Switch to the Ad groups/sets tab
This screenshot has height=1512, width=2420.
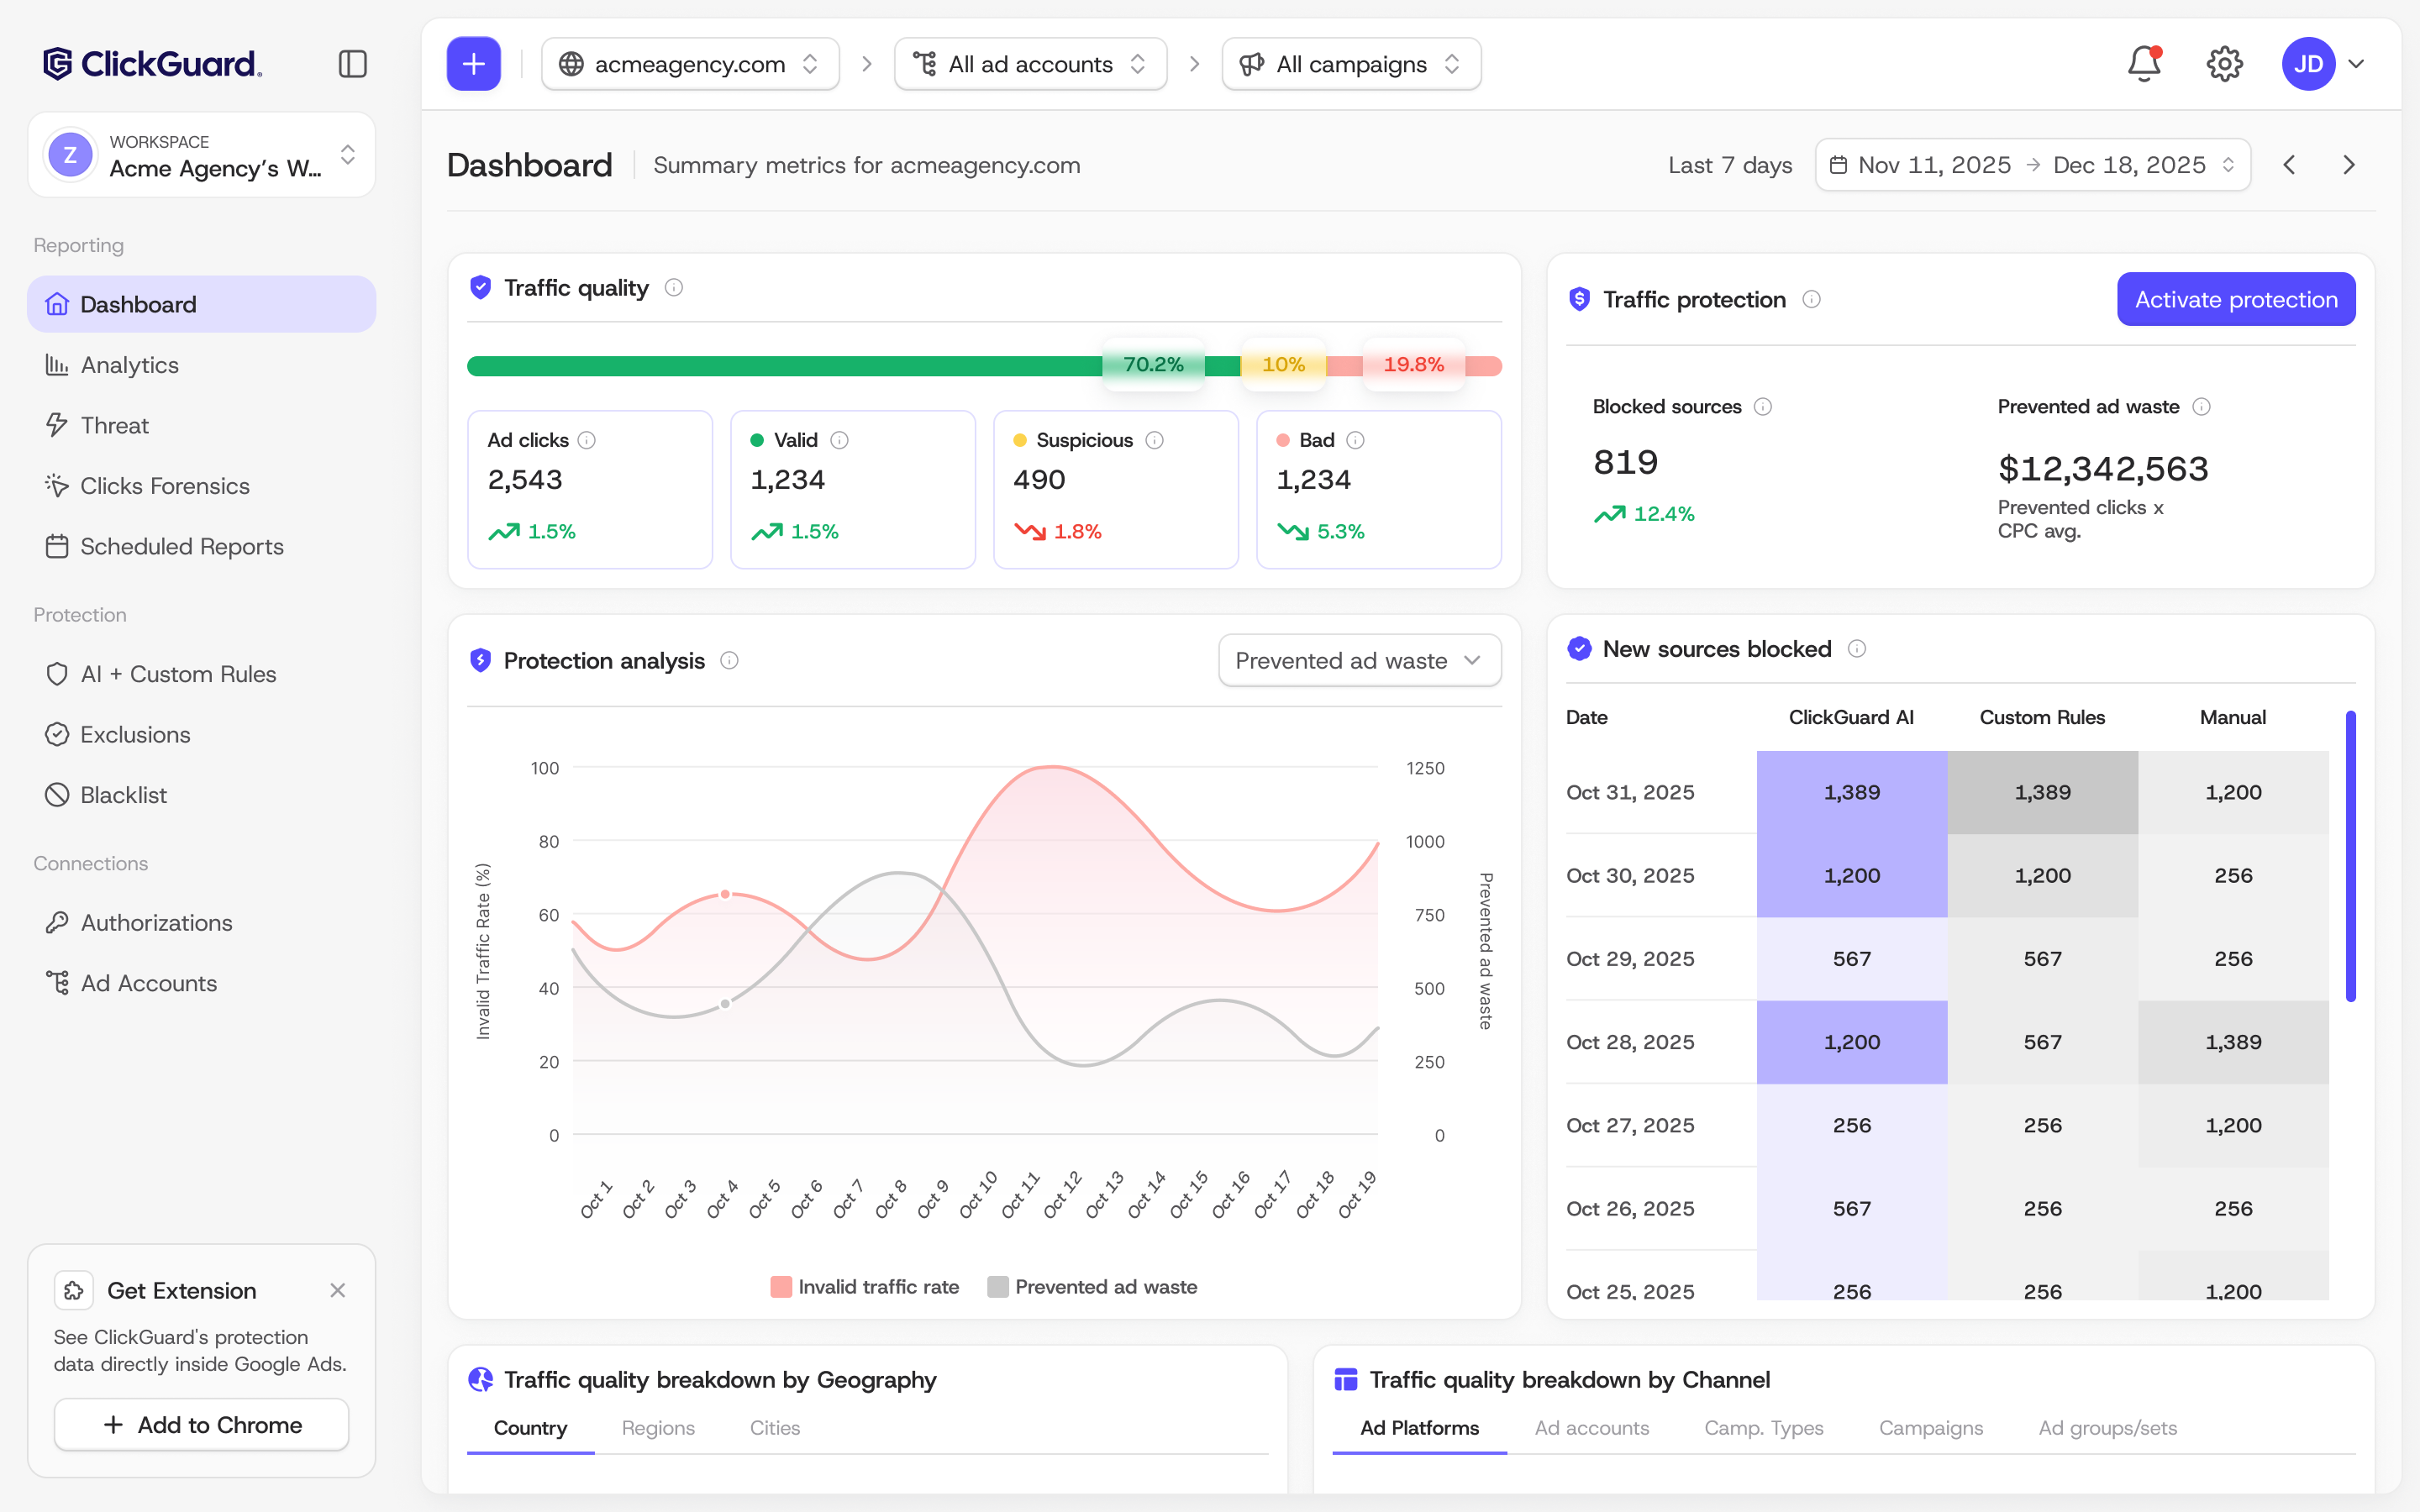[2108, 1428]
